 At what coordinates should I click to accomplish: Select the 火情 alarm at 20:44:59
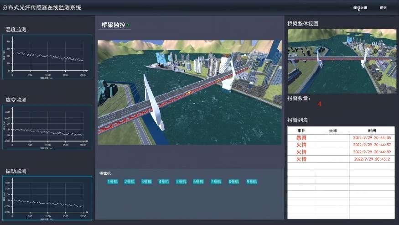341,152
